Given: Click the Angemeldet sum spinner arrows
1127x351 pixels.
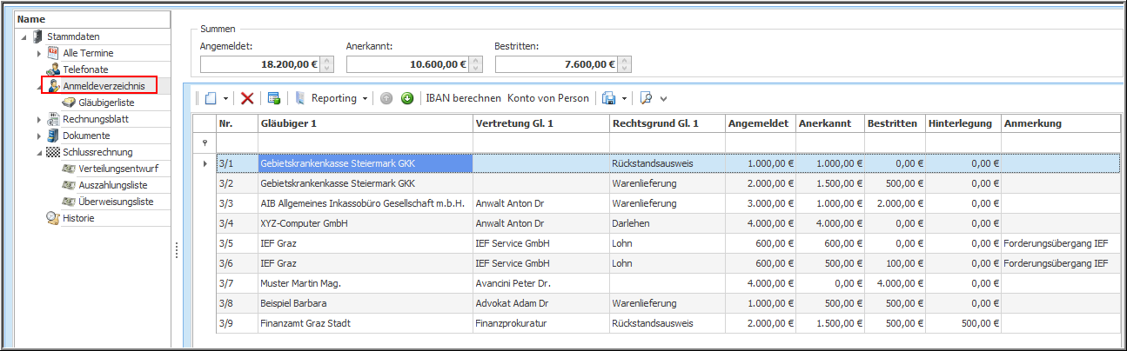Looking at the screenshot, I should (x=327, y=64).
